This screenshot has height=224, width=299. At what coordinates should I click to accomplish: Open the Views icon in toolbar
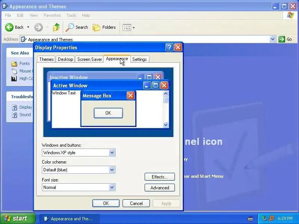coord(127,27)
